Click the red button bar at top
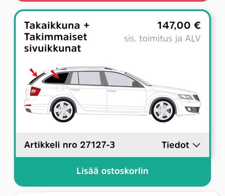225x196 pixels. tap(112, 1)
